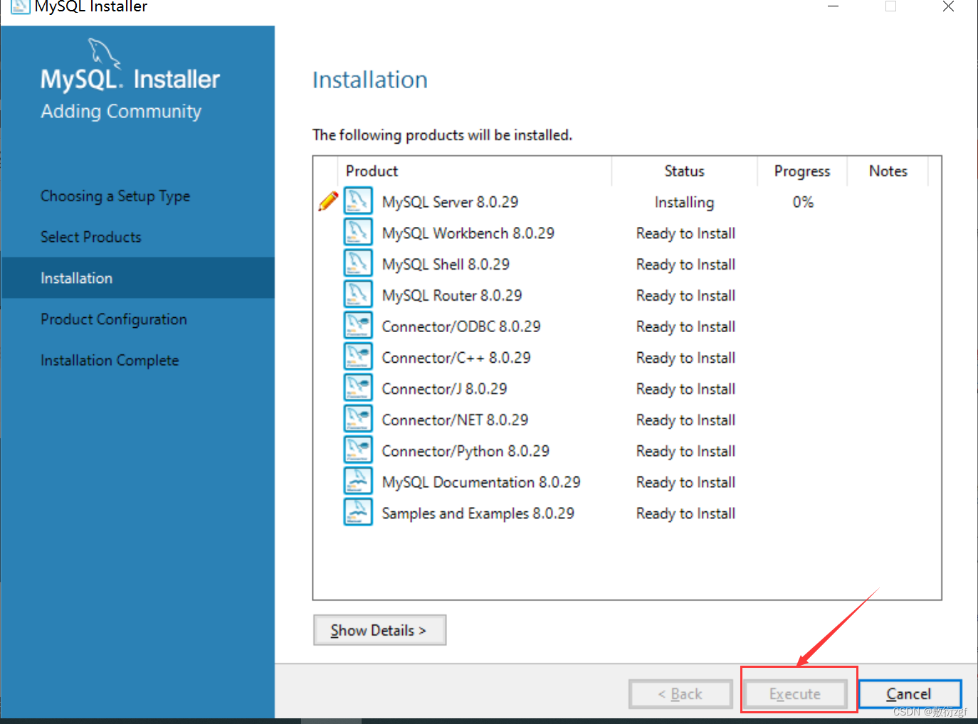This screenshot has width=978, height=724.
Task: Click the MySQL Installer title bar icon
Action: tap(20, 6)
